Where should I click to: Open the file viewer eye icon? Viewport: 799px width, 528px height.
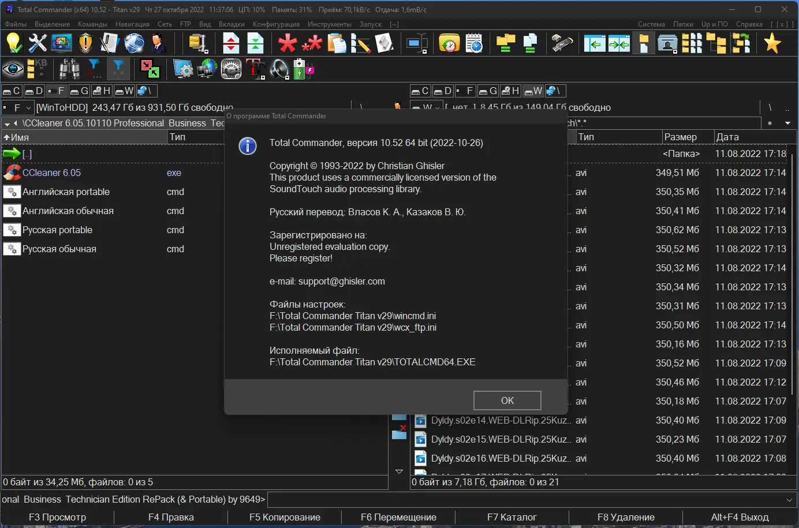[x=14, y=69]
